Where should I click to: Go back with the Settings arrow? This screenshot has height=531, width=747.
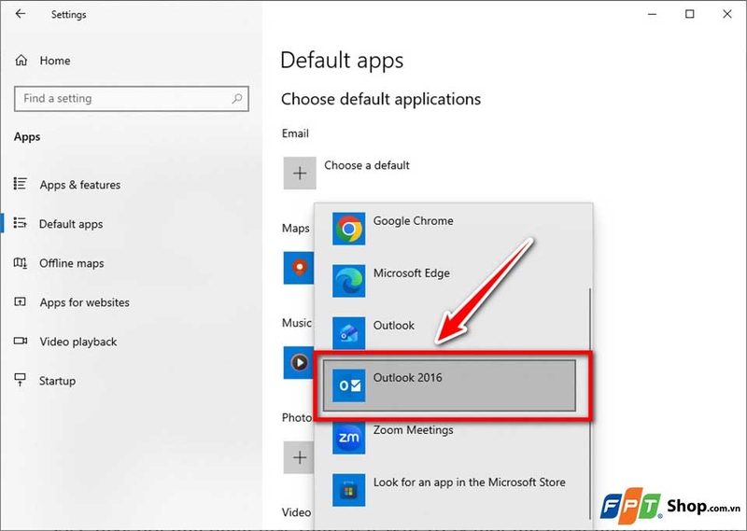point(20,14)
